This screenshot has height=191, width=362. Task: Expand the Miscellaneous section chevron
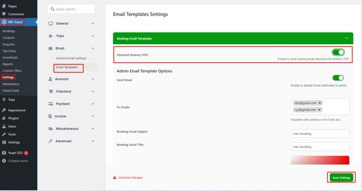[93, 129]
